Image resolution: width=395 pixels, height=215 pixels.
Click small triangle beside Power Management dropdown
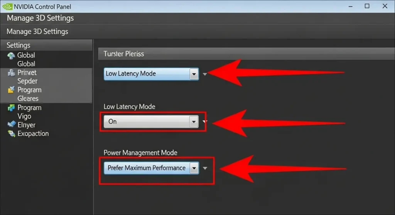point(205,168)
